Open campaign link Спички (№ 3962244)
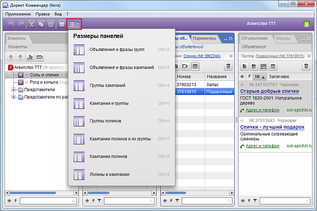Screen dimensions: 317x211 click(202, 56)
